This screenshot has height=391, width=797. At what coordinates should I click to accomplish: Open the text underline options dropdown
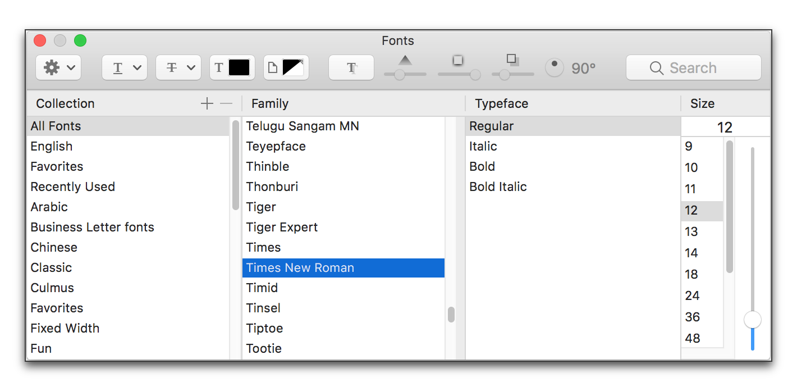[x=125, y=68]
